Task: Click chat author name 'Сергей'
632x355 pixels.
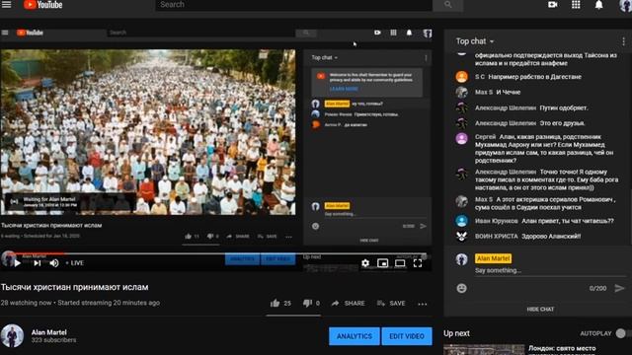Action: point(485,137)
